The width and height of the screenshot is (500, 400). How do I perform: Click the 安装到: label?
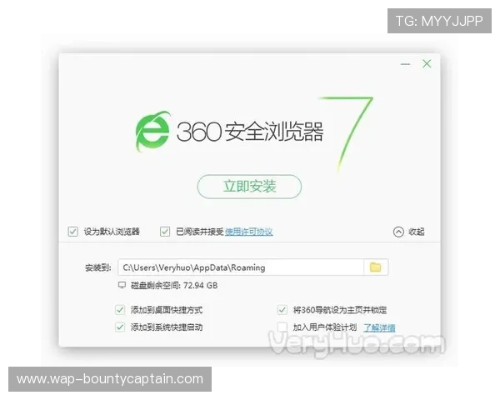97,267
